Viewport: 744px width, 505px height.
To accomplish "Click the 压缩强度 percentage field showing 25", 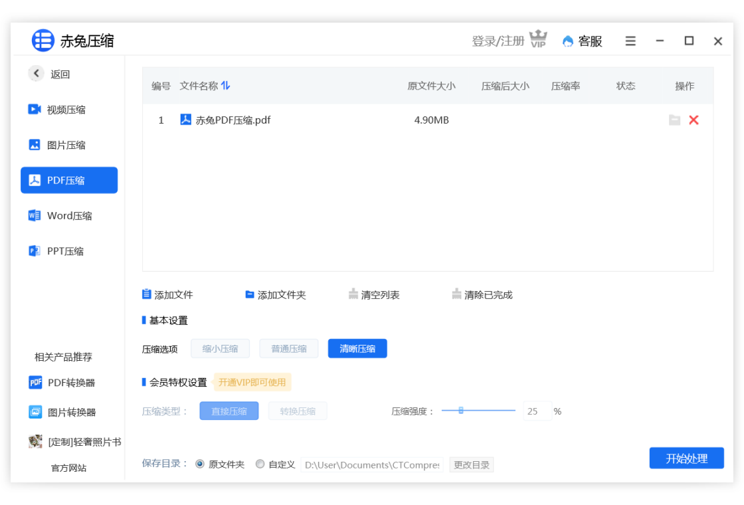I will [537, 411].
